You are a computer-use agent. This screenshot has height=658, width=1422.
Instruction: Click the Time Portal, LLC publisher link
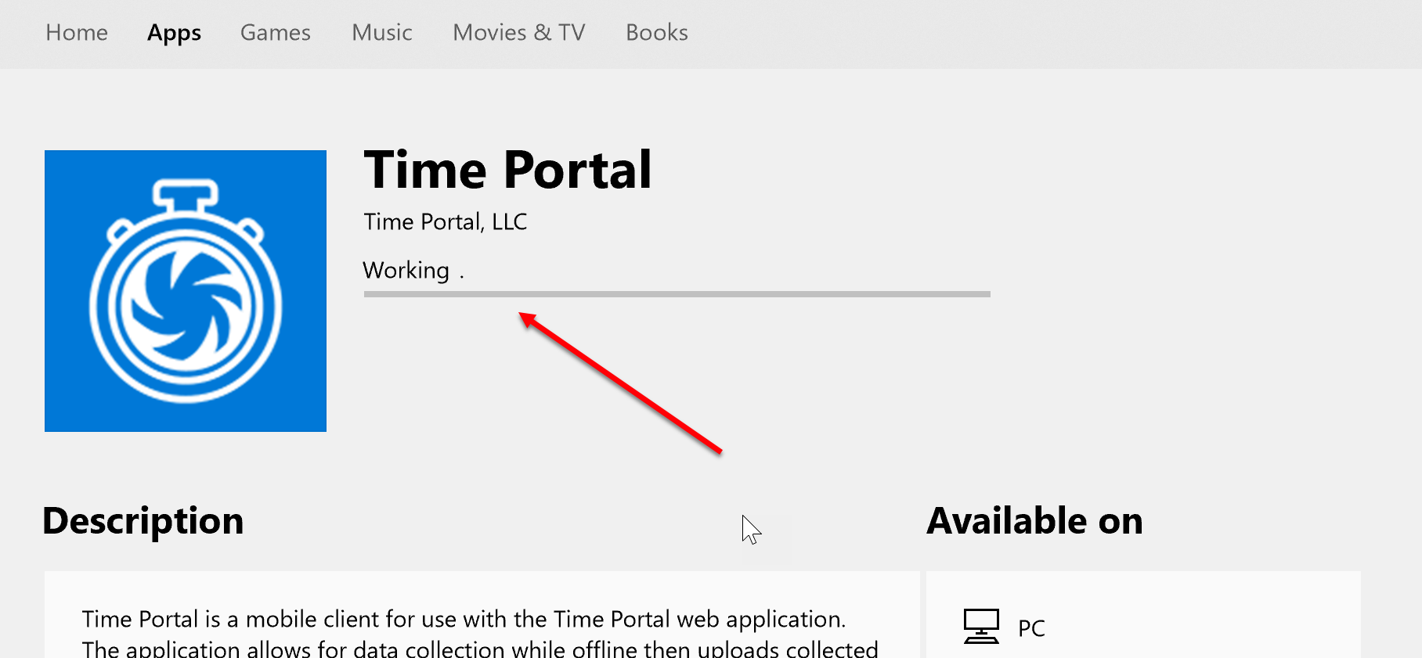pos(446,222)
